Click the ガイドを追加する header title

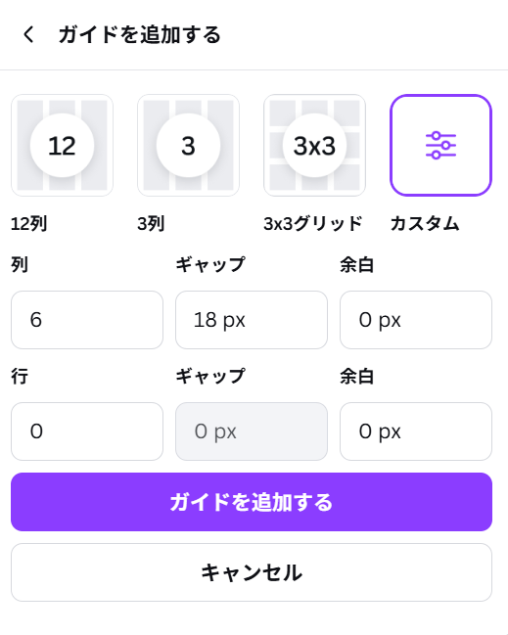pos(140,35)
